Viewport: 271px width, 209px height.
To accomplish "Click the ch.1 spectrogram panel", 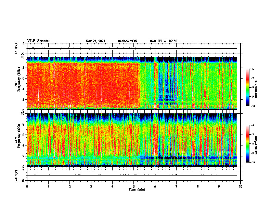I will click(132, 83).
